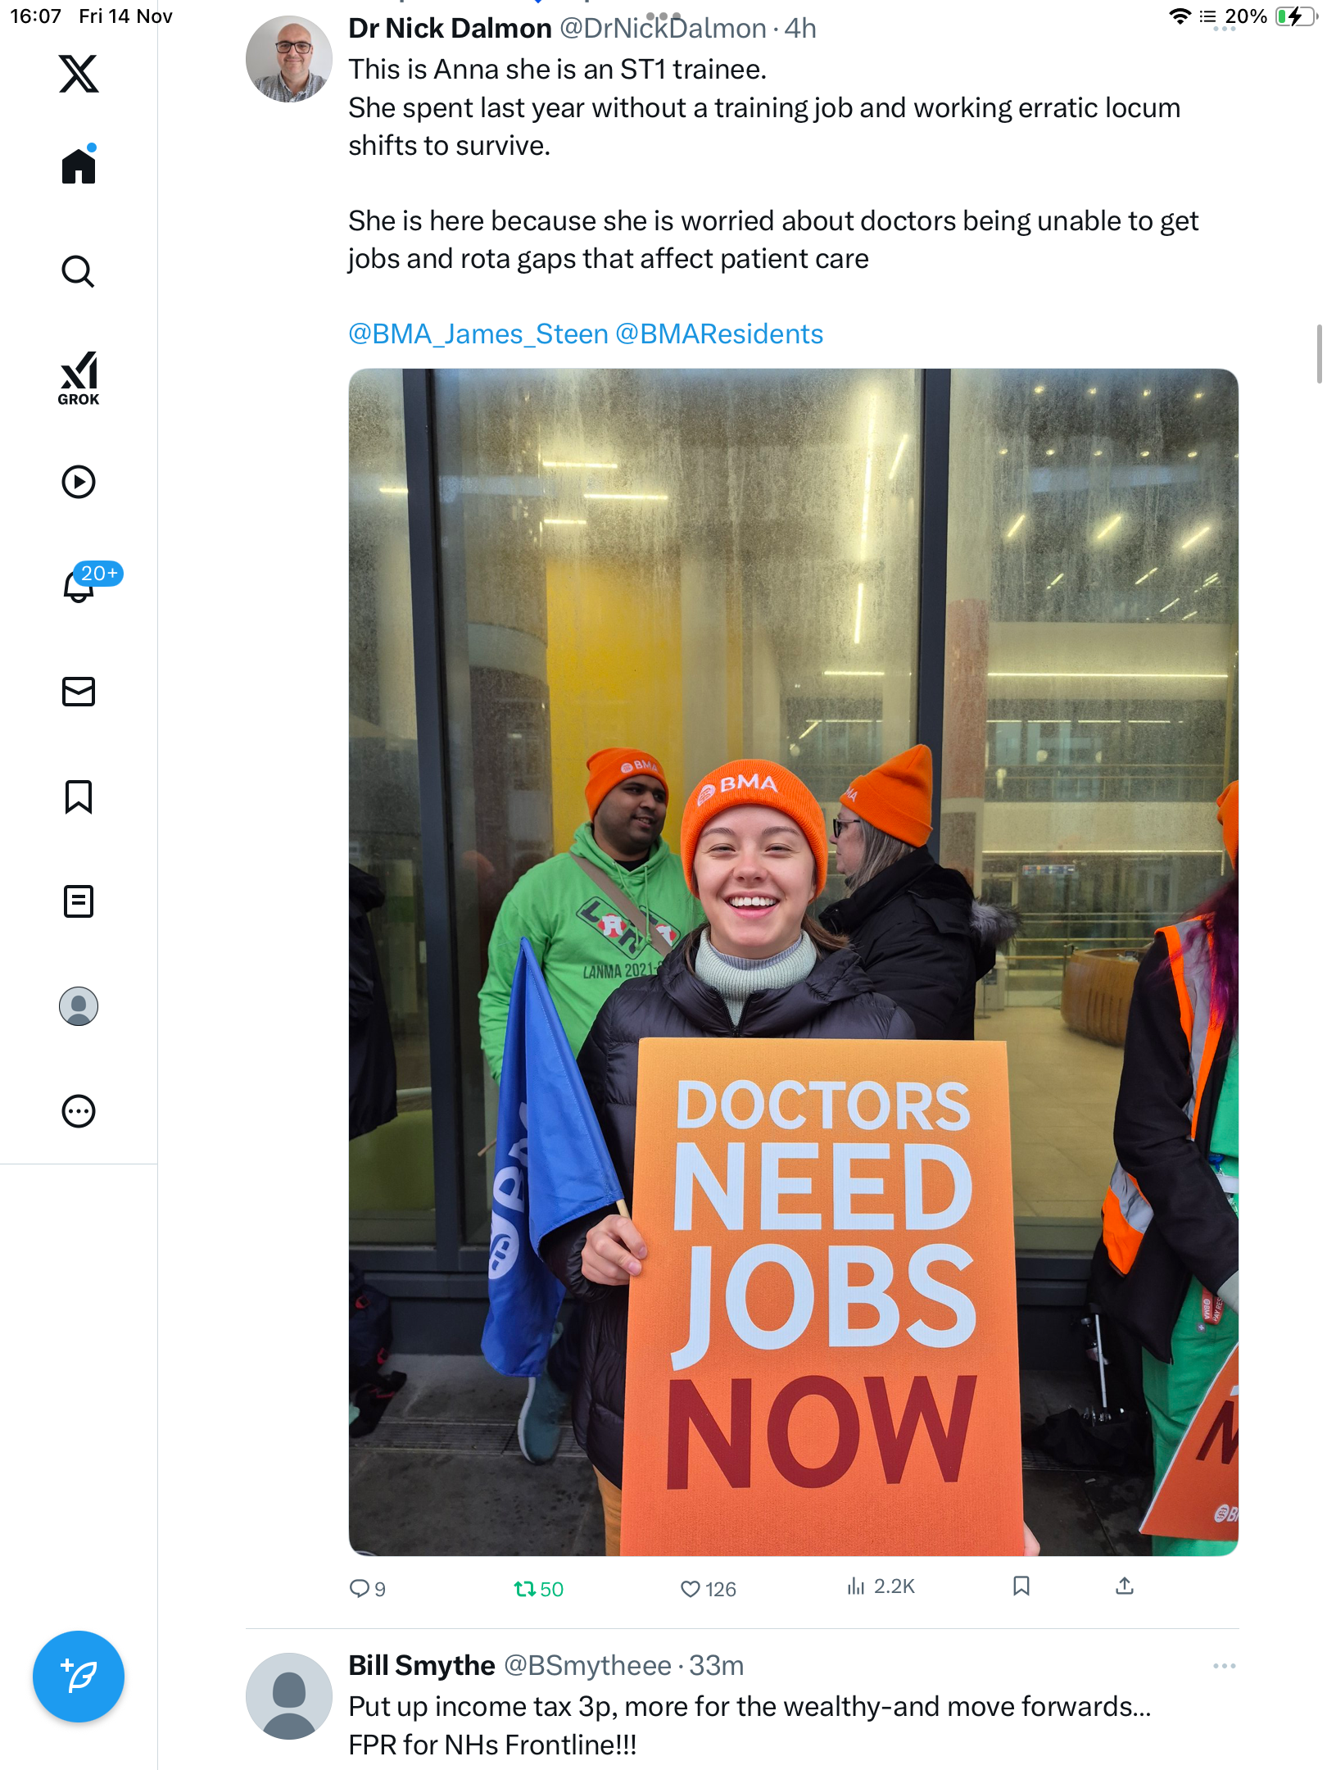Bookmark the Doctors Need Jobs tweet
Viewport: 1327px width, 1770px height.
coord(1021,1586)
